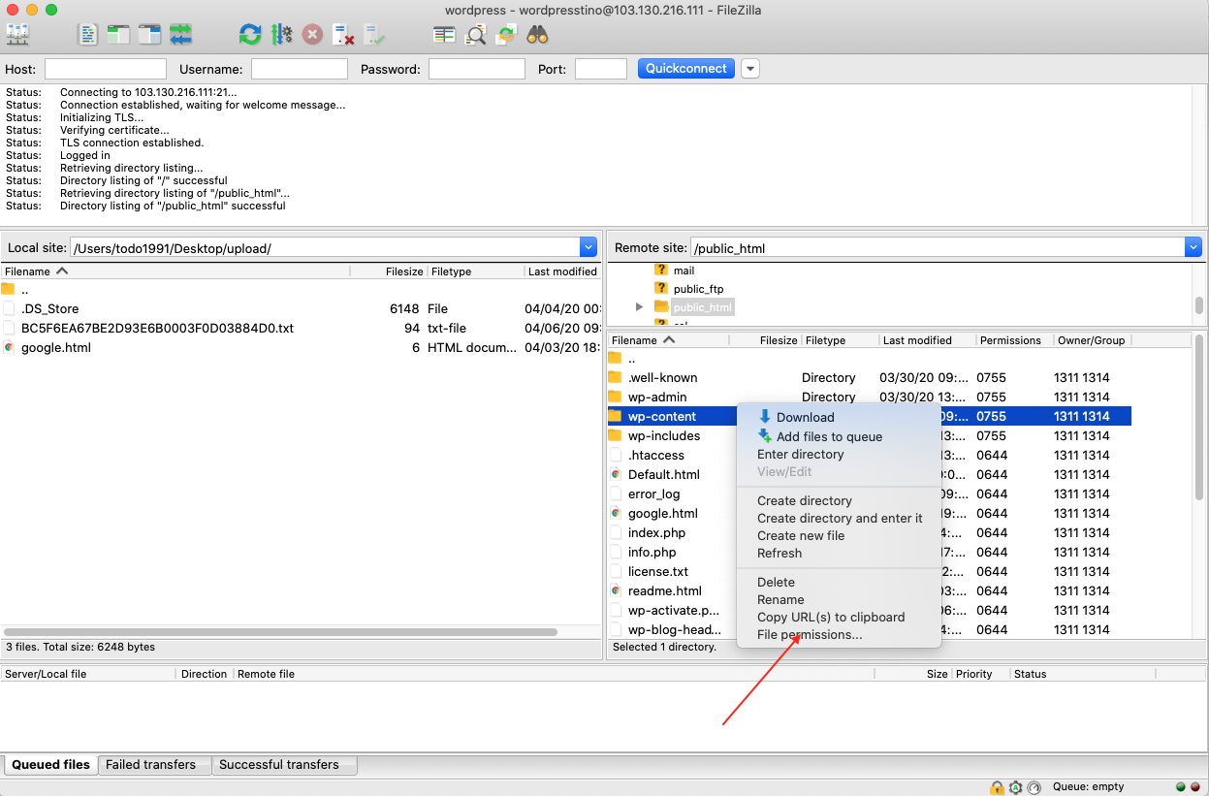Open speed limits gauge icon
Viewport: 1209px width, 796px height.
(1034, 787)
